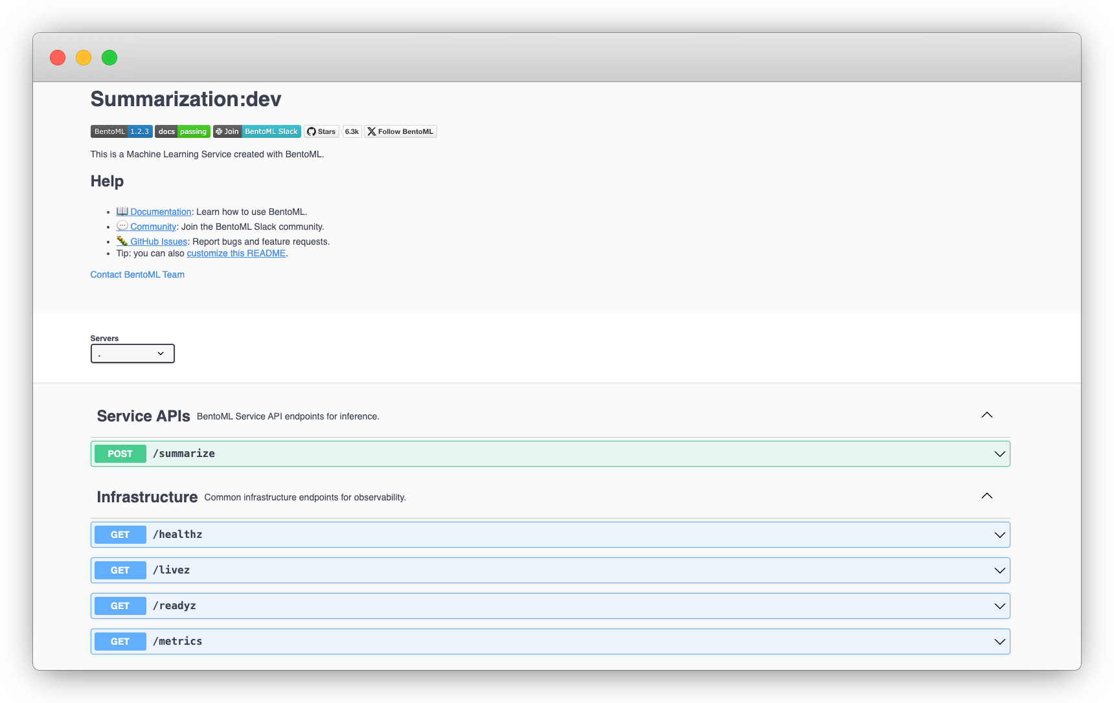Image resolution: width=1114 pixels, height=703 pixels.
Task: Collapse the Service APIs section chevron
Action: tap(987, 415)
